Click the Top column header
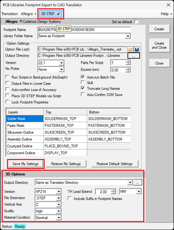The height and width of the screenshot is (230, 174). pos(65,112)
